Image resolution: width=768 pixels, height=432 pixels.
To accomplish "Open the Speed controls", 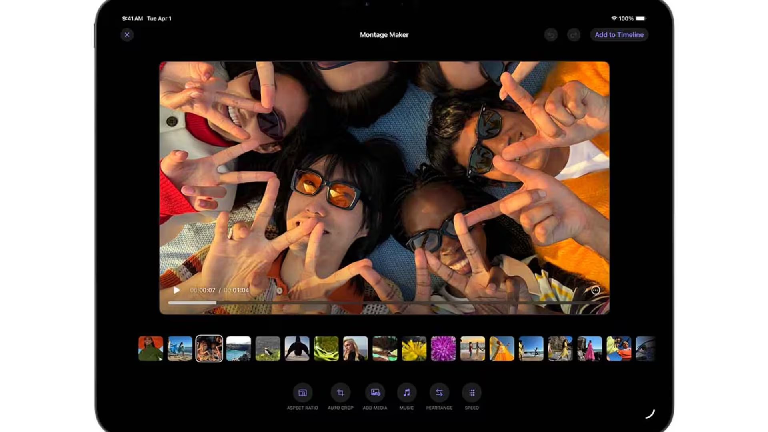I will (472, 393).
